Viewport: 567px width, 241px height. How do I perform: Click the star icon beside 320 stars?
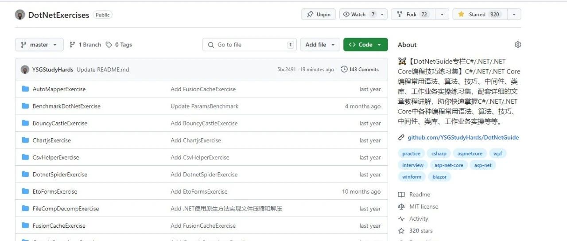401,231
